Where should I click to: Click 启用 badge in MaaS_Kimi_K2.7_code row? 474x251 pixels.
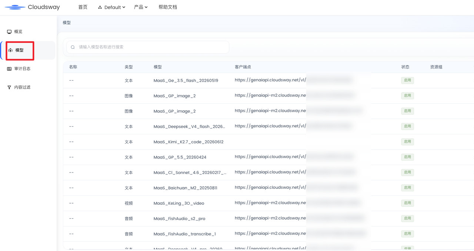tap(407, 142)
